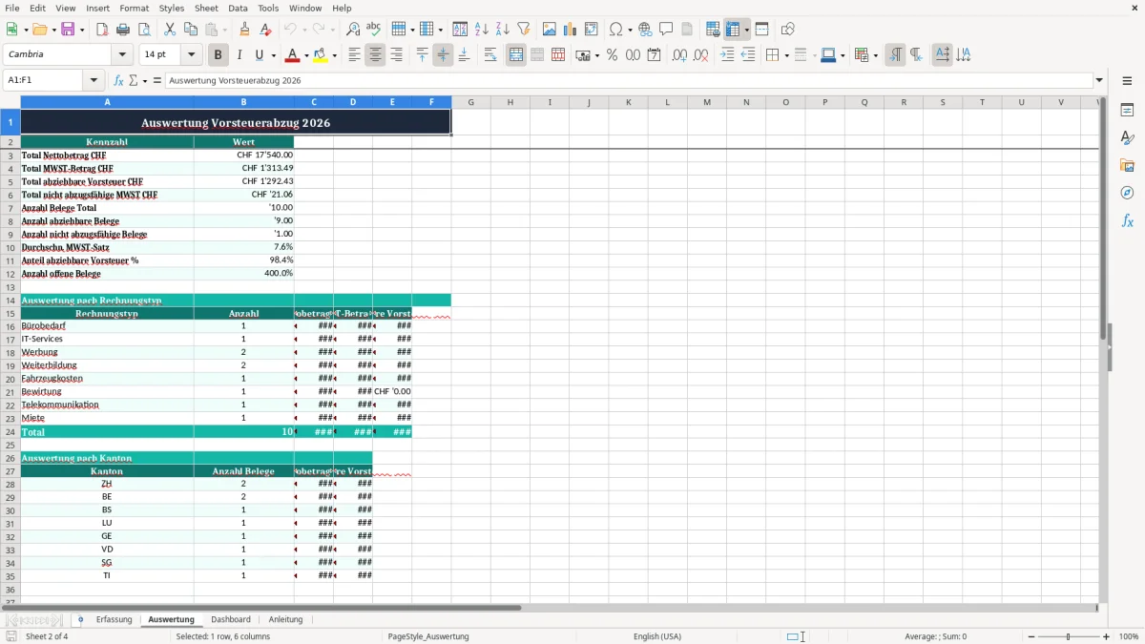The height and width of the screenshot is (644, 1145).
Task: Toggle Merge and Center Cells
Action: 516,55
